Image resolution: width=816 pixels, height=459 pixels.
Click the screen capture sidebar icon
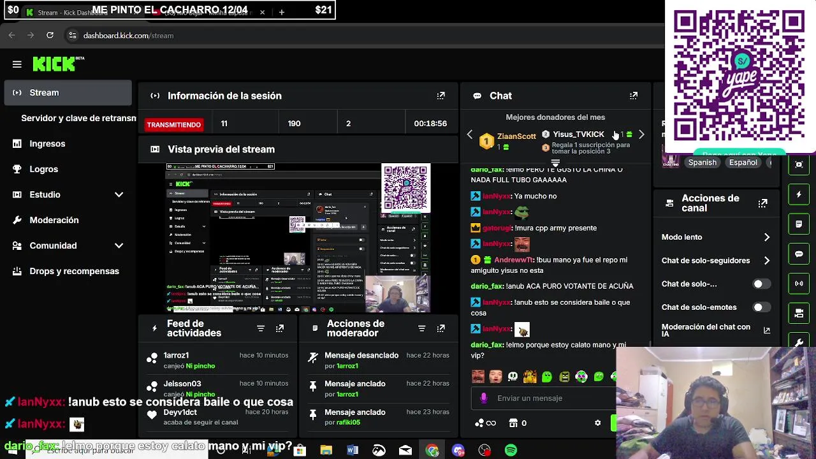[799, 164]
